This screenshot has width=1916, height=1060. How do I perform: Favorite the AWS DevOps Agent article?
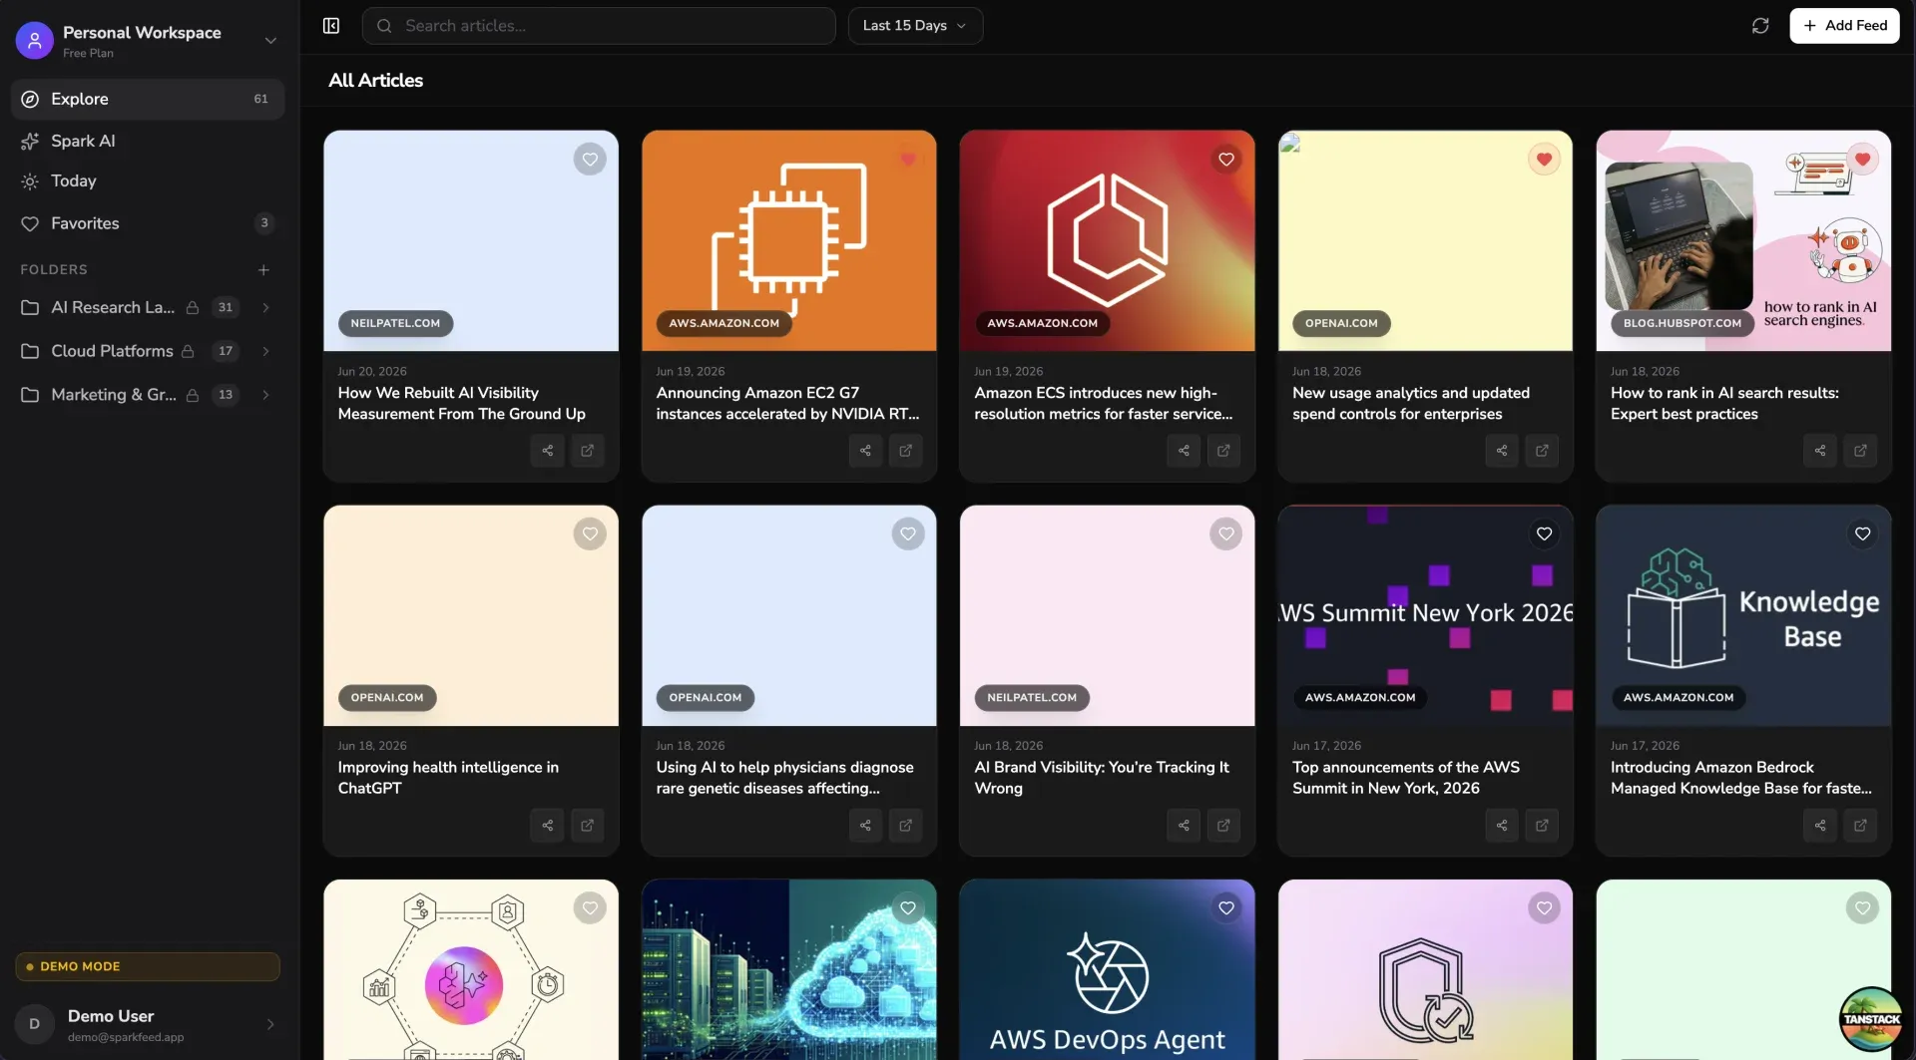point(1226,908)
